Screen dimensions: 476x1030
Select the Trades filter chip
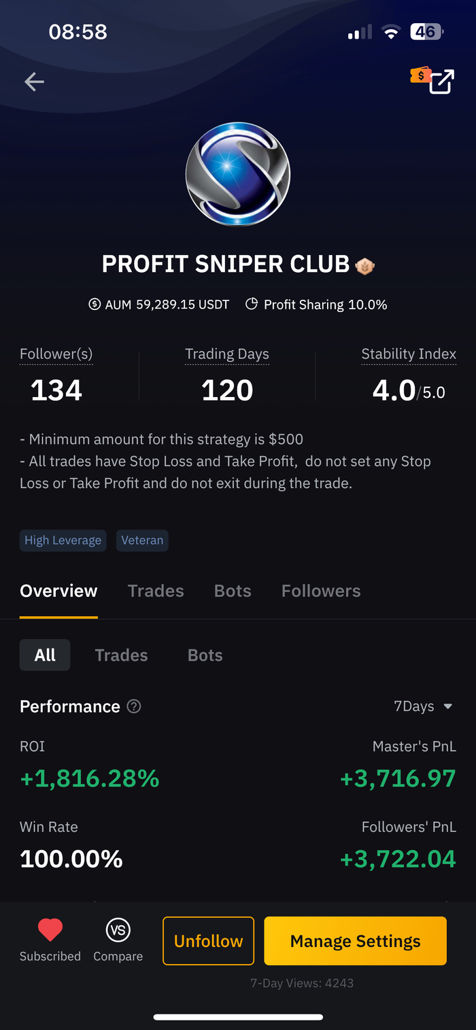click(x=121, y=655)
